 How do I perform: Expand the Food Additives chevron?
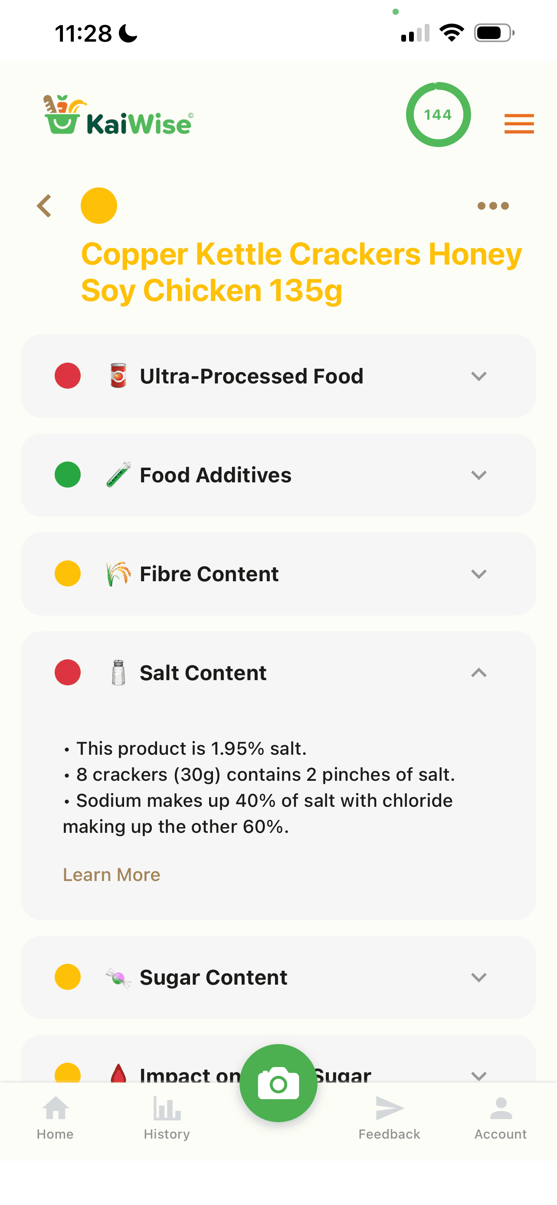pyautogui.click(x=479, y=475)
